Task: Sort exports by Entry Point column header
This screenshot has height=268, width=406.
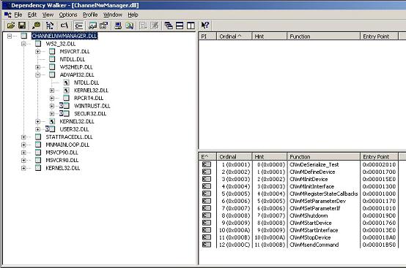Action: tap(379, 156)
